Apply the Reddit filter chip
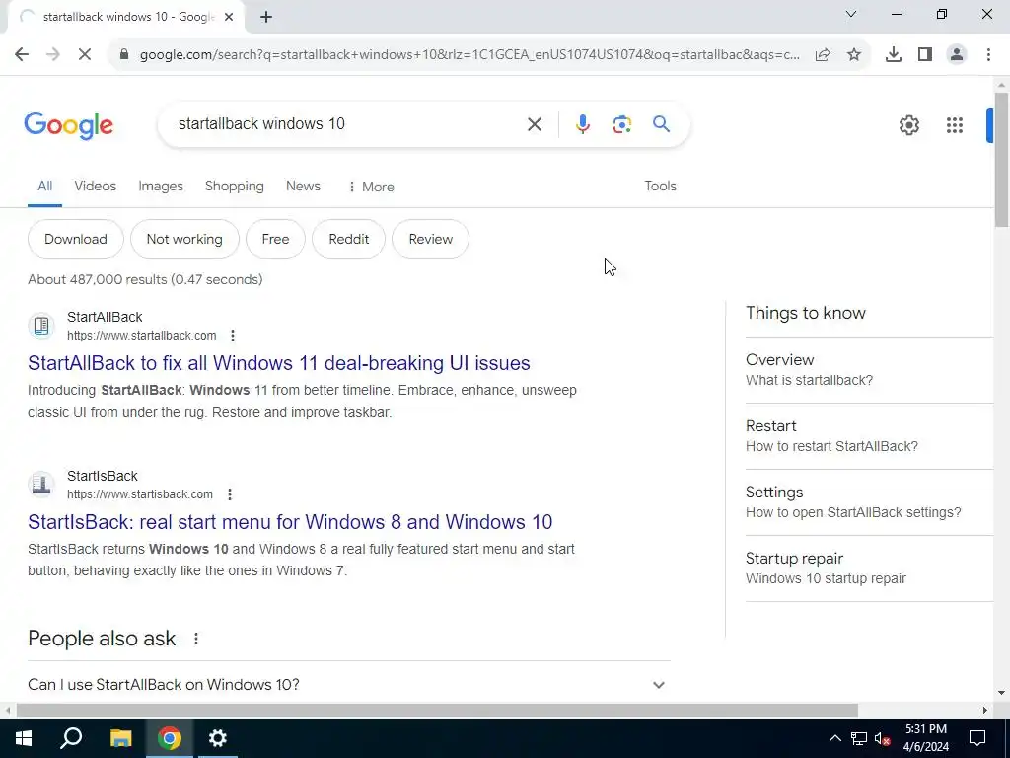1010x758 pixels. pos(348,239)
